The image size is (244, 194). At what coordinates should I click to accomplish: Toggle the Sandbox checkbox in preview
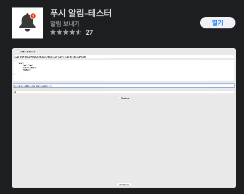point(119,98)
